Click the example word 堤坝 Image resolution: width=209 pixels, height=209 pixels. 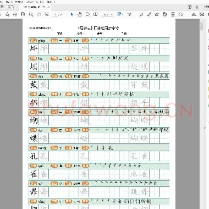click(x=139, y=67)
